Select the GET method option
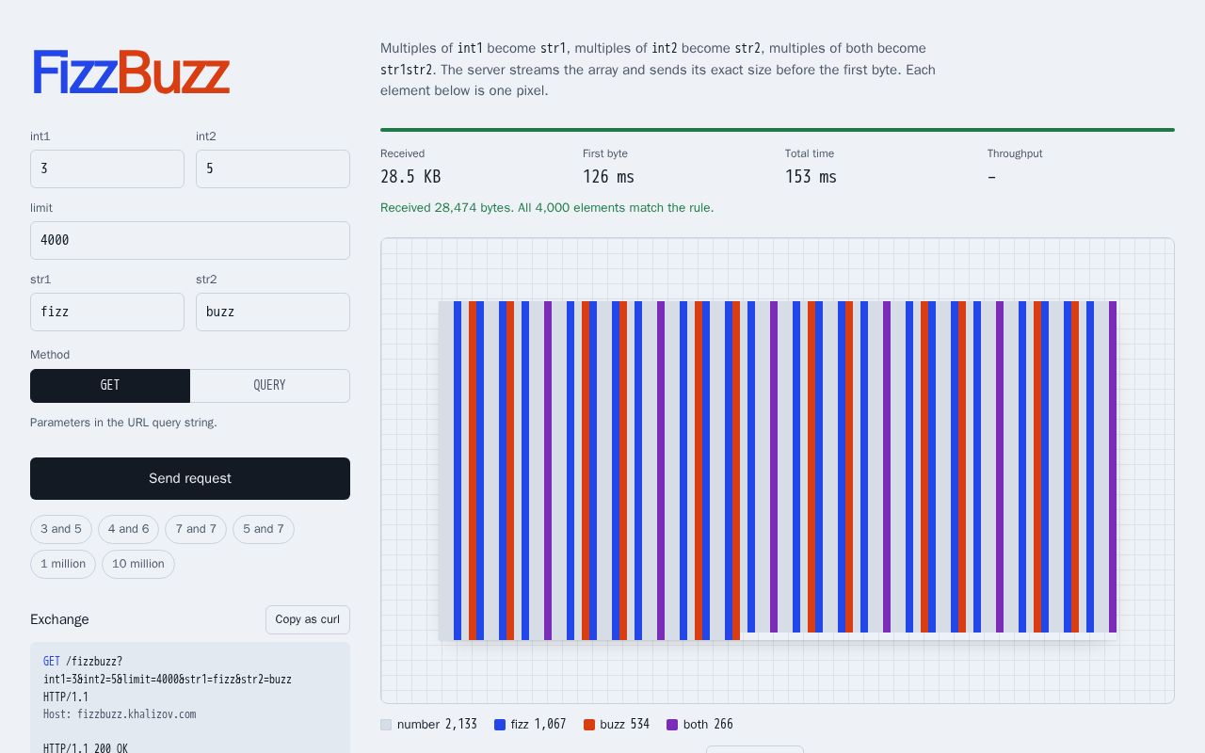The height and width of the screenshot is (753, 1205). point(110,386)
